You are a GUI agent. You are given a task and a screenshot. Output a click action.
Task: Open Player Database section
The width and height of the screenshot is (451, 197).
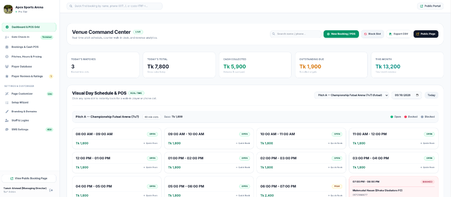click(29, 66)
